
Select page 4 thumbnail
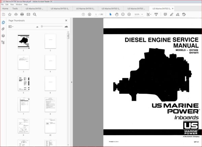(x=50, y=62)
